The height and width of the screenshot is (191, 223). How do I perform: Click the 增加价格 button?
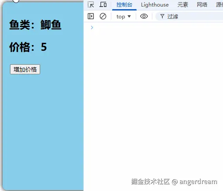[x=25, y=69]
